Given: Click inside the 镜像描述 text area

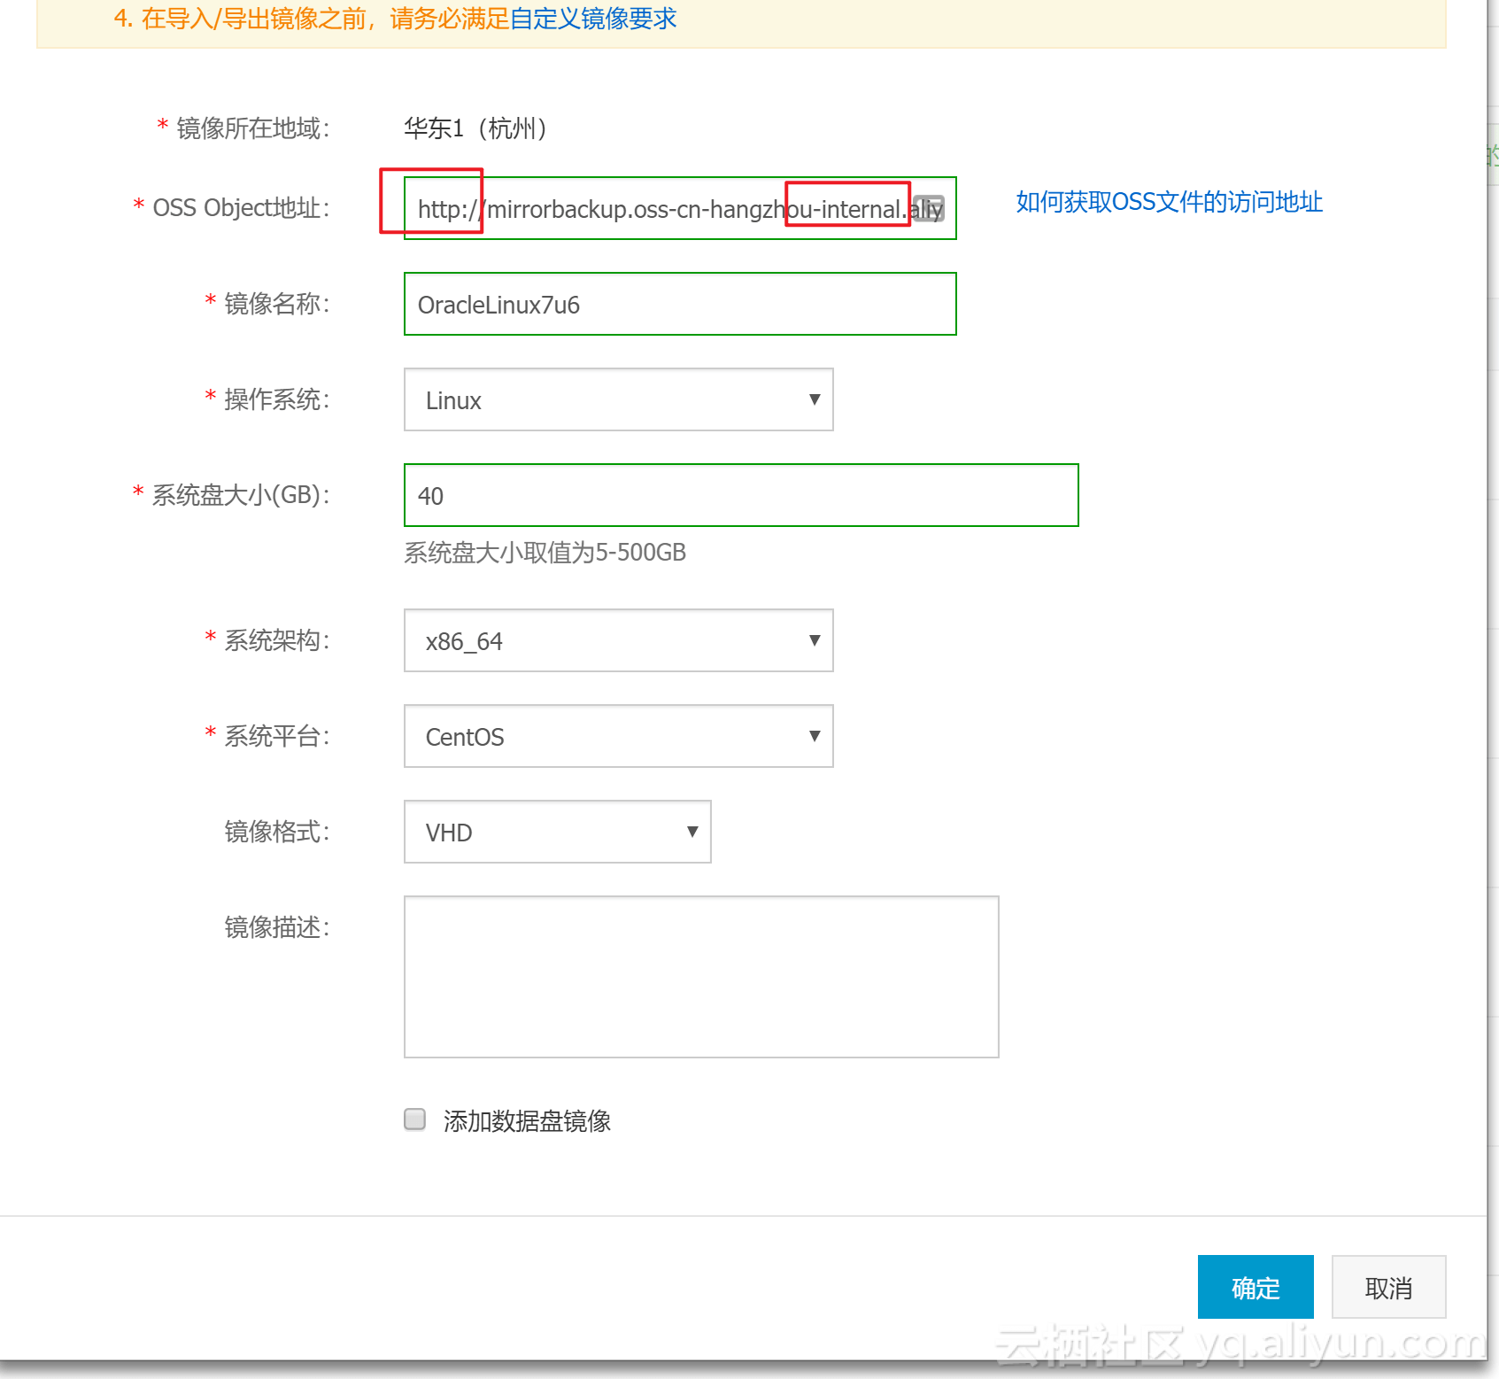Looking at the screenshot, I should pos(701,977).
